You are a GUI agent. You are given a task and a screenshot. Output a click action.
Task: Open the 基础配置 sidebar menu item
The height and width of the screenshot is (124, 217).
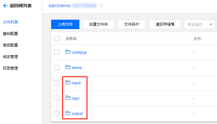[10, 34]
